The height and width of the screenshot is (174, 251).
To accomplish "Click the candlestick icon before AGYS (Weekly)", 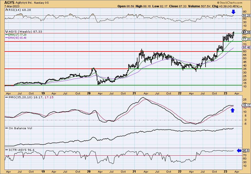I will [6, 32].
